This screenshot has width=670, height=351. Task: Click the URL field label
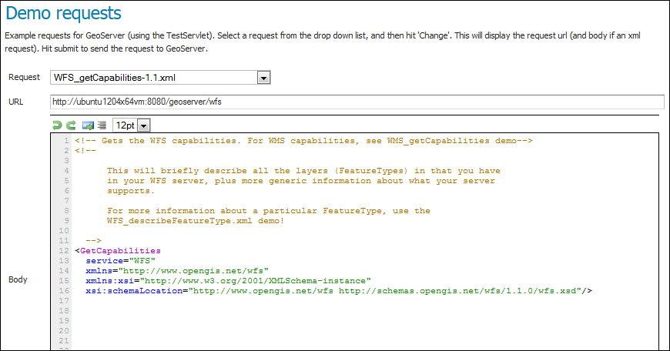pos(16,102)
